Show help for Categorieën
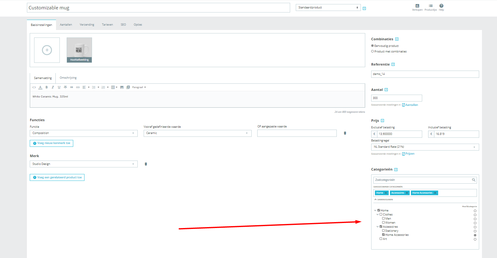The width and height of the screenshot is (497, 258). point(396,170)
